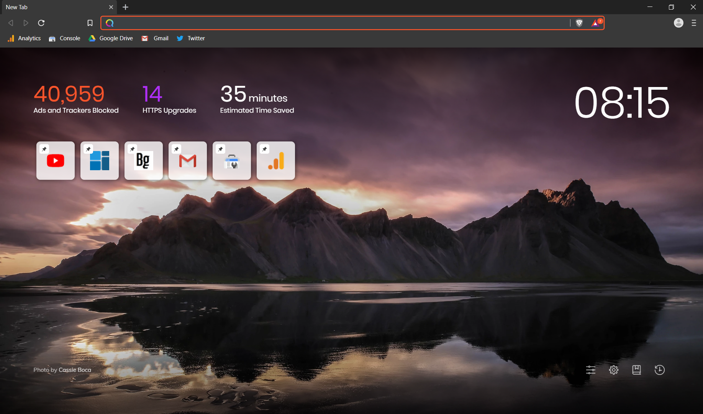Image resolution: width=703 pixels, height=414 pixels.
Task: Open the Google Drive bookmark
Action: (x=111, y=38)
